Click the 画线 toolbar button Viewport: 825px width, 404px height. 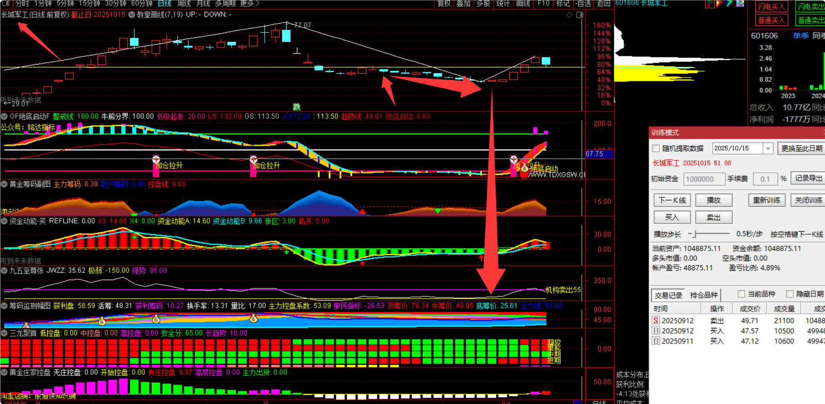(523, 4)
